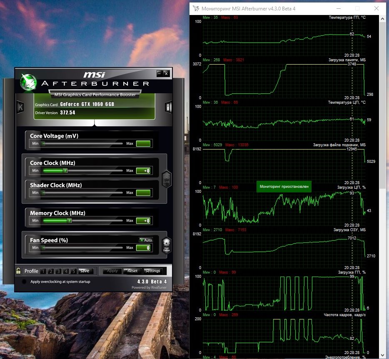Select profile slot 5
Screen dimensions: 389x359
click(73, 271)
